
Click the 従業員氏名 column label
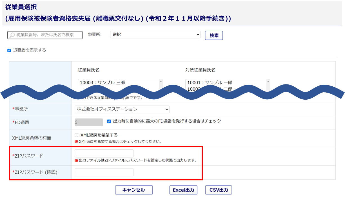tap(89, 70)
